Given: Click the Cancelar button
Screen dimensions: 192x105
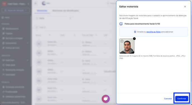Looking at the screenshot, I should [x=168, y=99].
